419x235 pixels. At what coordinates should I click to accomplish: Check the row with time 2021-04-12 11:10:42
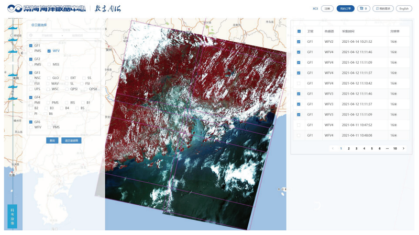pyautogui.click(x=299, y=84)
